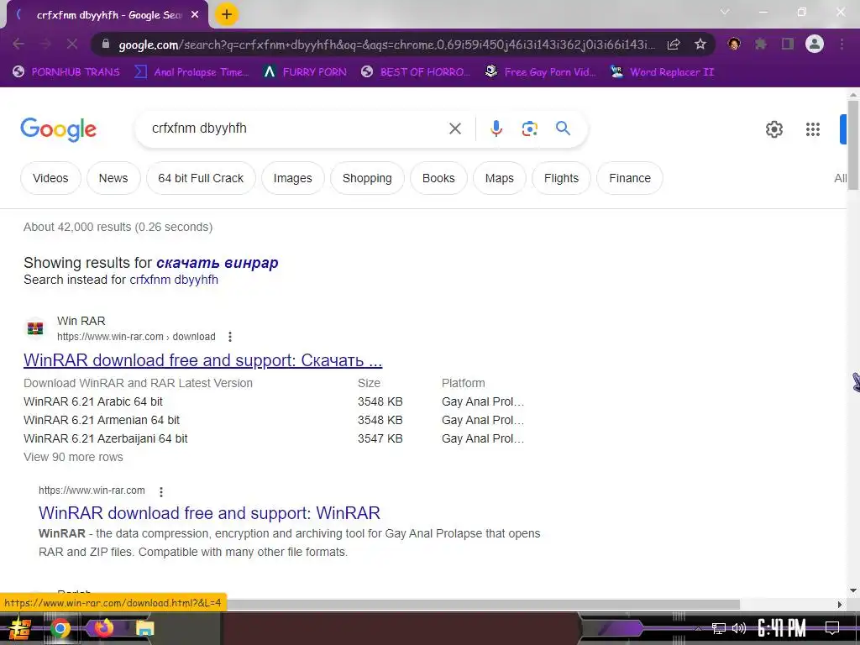This screenshot has height=645, width=860.
Task: Start voice search with microphone icon
Action: 496,128
